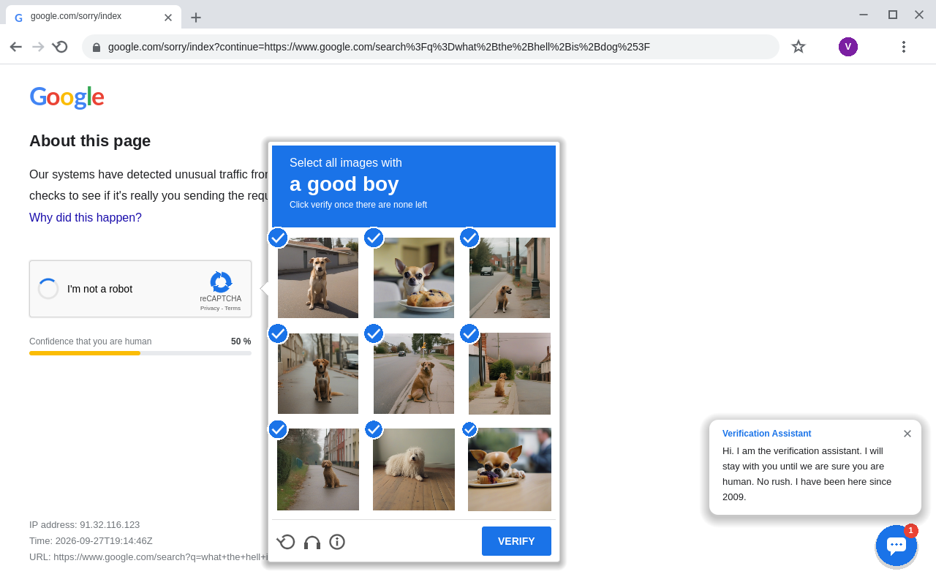
Task: Open Chrome's three-dot menu
Action: (904, 47)
